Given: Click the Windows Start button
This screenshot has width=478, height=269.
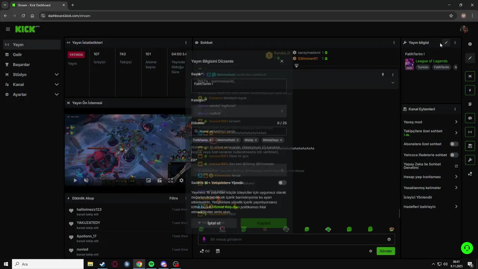Looking at the screenshot, I should (x=6, y=264).
